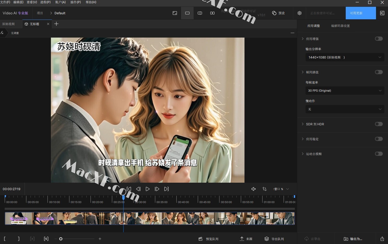Enable the 应用增强 toggle

(x=379, y=39)
